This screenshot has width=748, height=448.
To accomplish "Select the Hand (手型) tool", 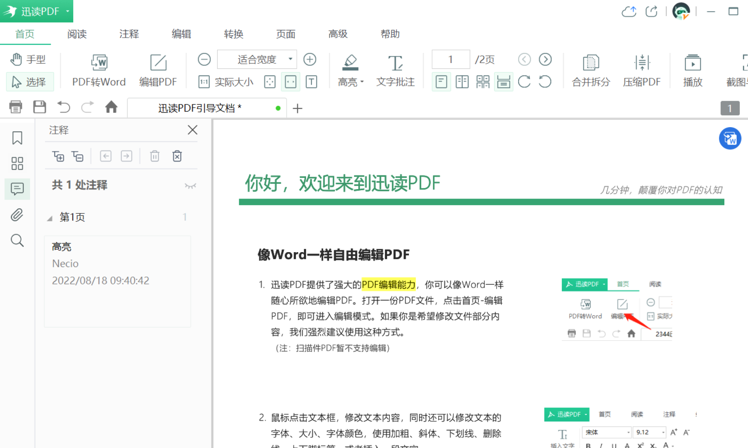I will [29, 59].
